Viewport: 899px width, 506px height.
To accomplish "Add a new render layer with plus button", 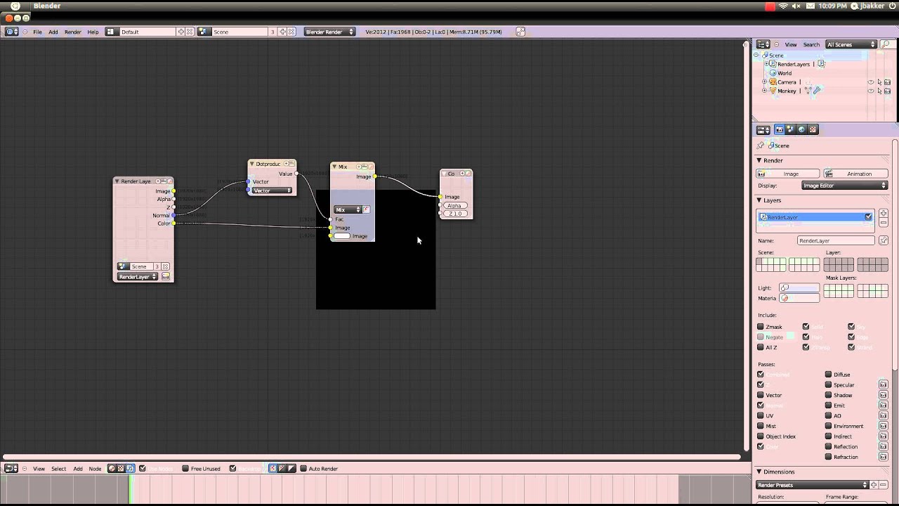I will click(884, 214).
